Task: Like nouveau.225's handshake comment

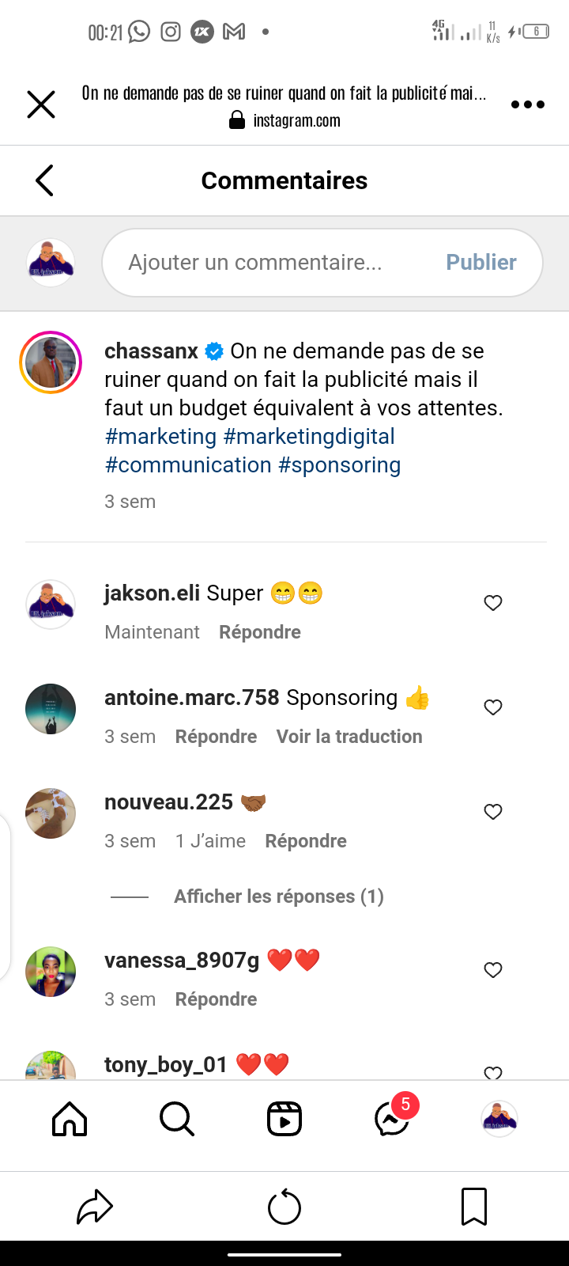Action: pyautogui.click(x=493, y=812)
